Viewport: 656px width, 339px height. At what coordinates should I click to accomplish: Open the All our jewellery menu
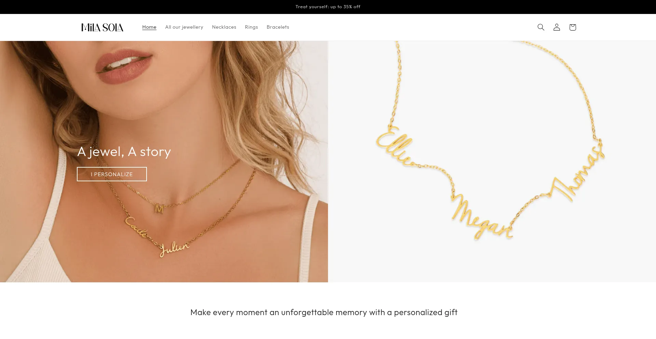click(184, 27)
